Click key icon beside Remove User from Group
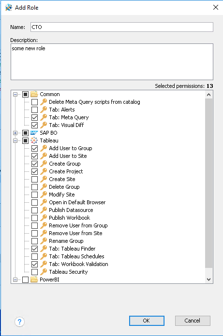The image size is (223, 336). (44, 225)
